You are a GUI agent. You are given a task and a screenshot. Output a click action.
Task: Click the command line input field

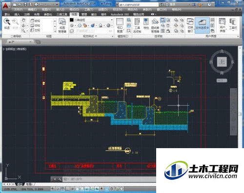point(109,179)
